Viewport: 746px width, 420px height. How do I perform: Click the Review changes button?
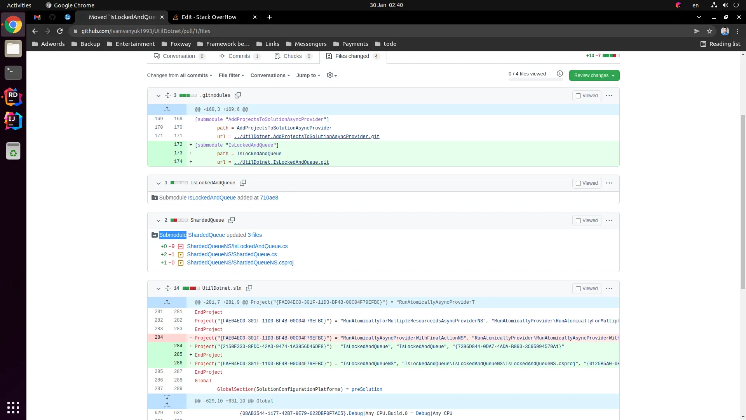594,75
